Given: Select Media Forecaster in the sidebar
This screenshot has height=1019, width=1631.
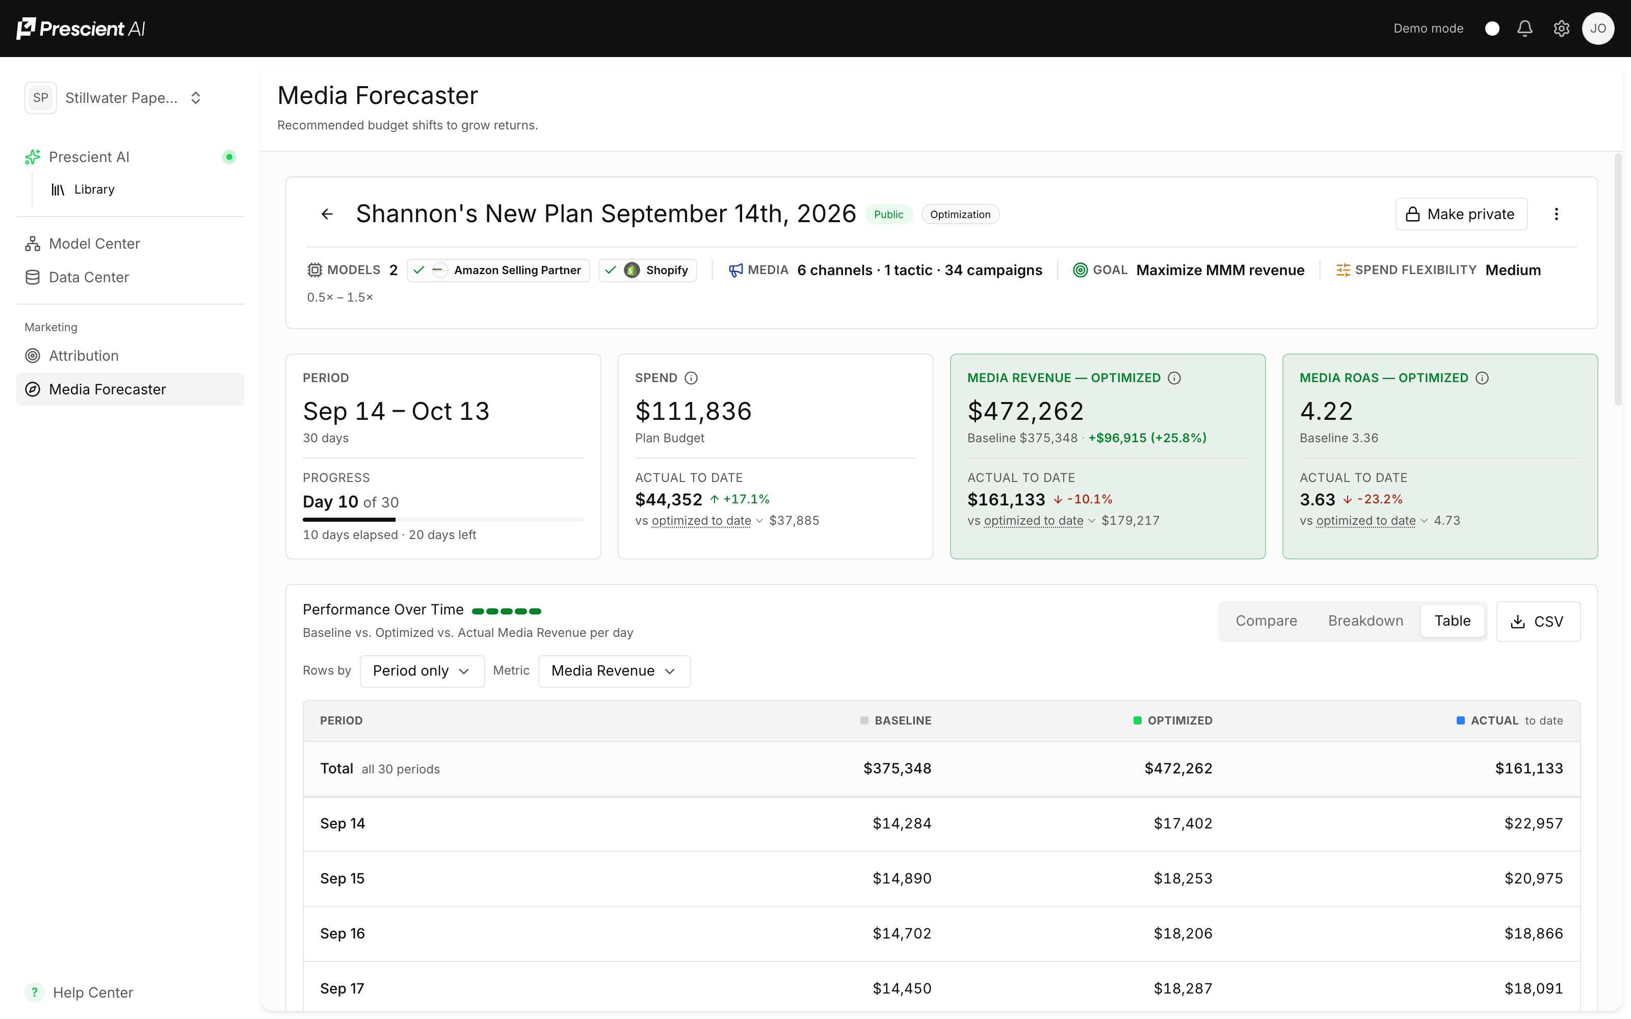Looking at the screenshot, I should 130,389.
